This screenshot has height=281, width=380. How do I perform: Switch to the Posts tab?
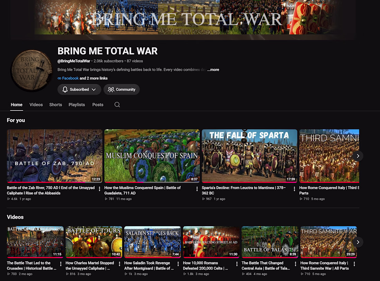pos(98,105)
